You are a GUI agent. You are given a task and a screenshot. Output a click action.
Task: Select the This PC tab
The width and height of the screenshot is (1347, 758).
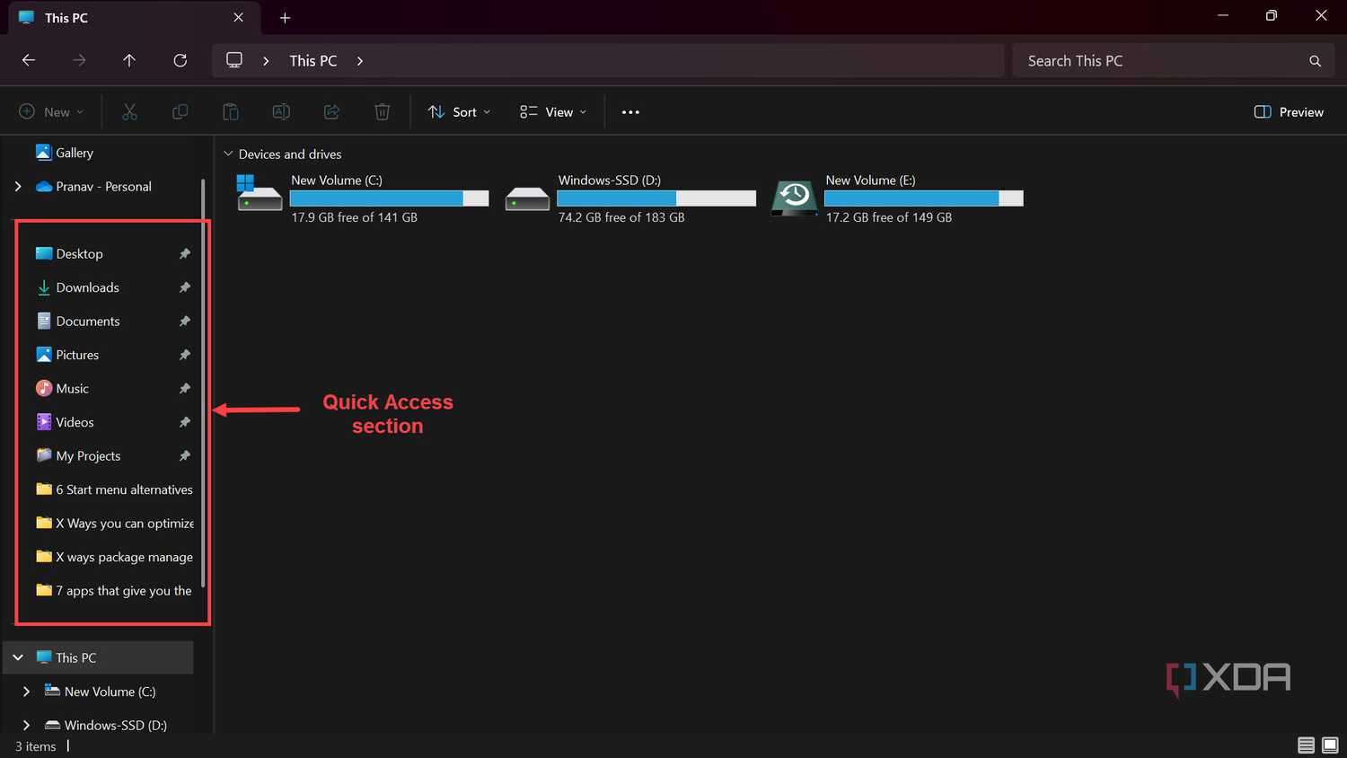tap(135, 18)
